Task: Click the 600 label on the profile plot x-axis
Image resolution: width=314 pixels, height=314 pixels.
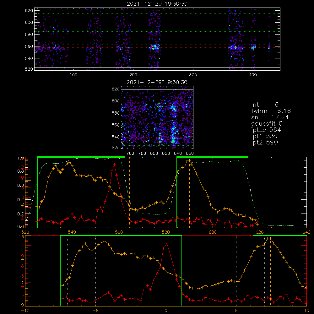Action: click(213, 232)
